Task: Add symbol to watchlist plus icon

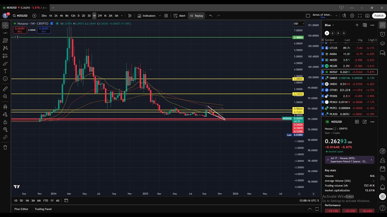Action: (357, 25)
